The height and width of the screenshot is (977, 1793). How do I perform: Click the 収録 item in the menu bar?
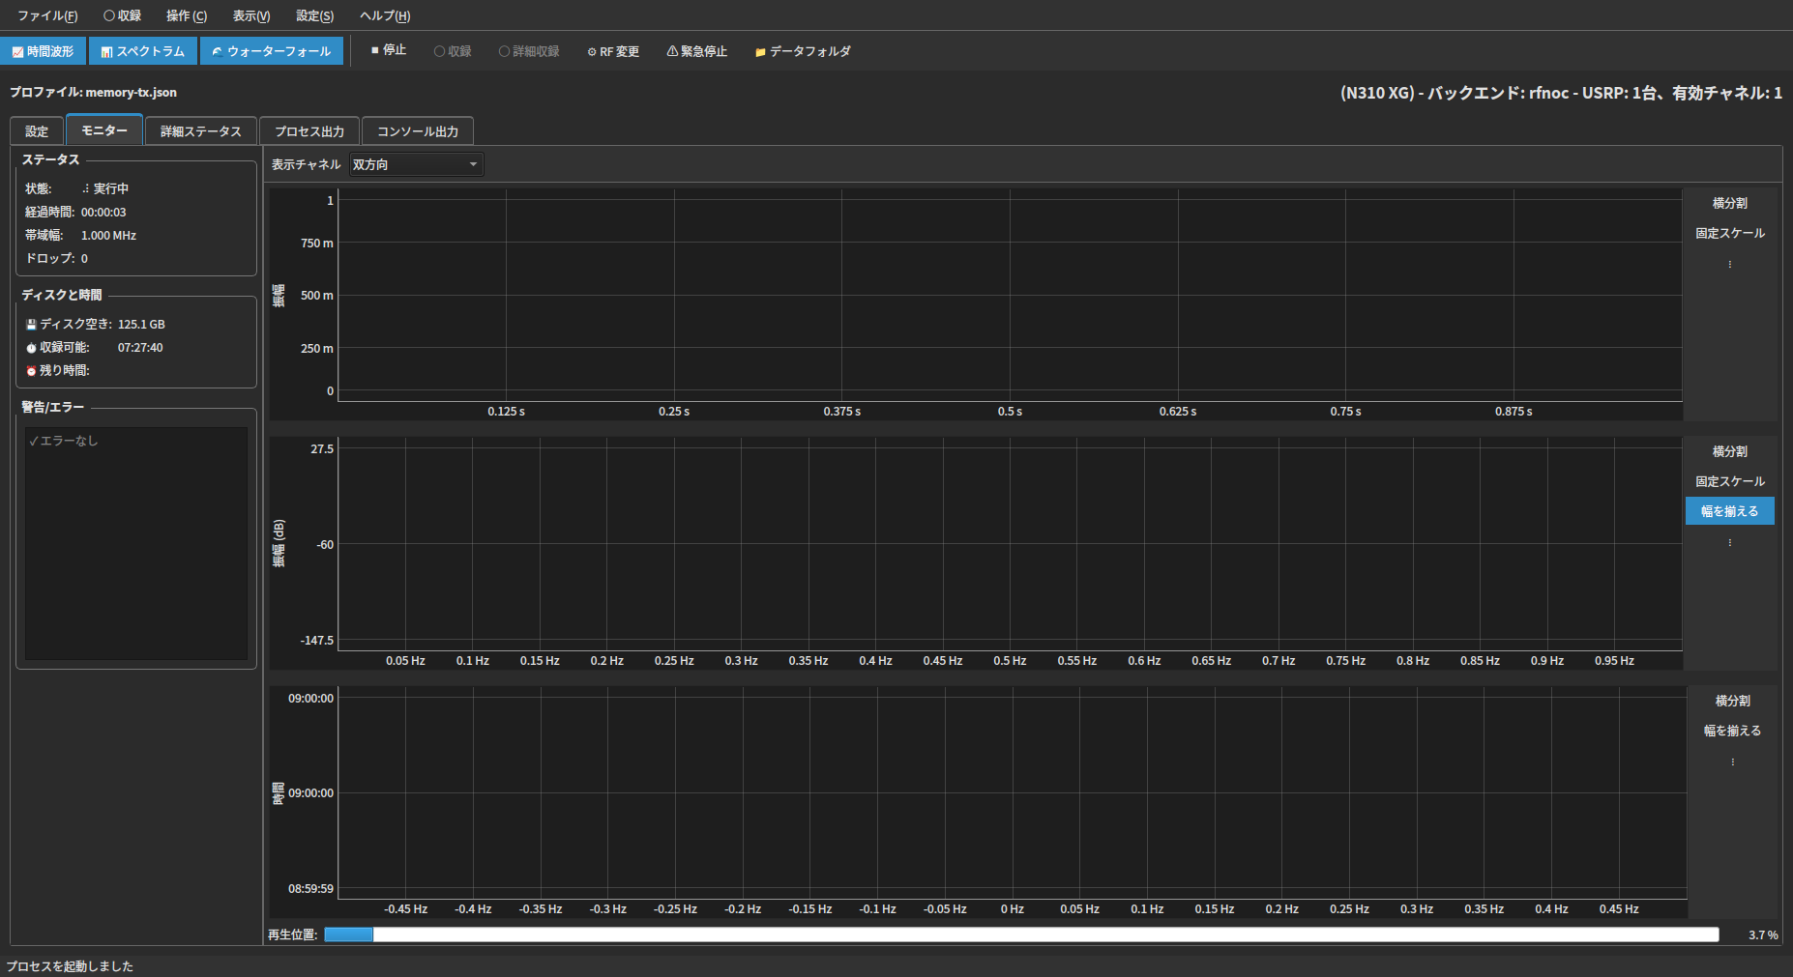tap(123, 15)
